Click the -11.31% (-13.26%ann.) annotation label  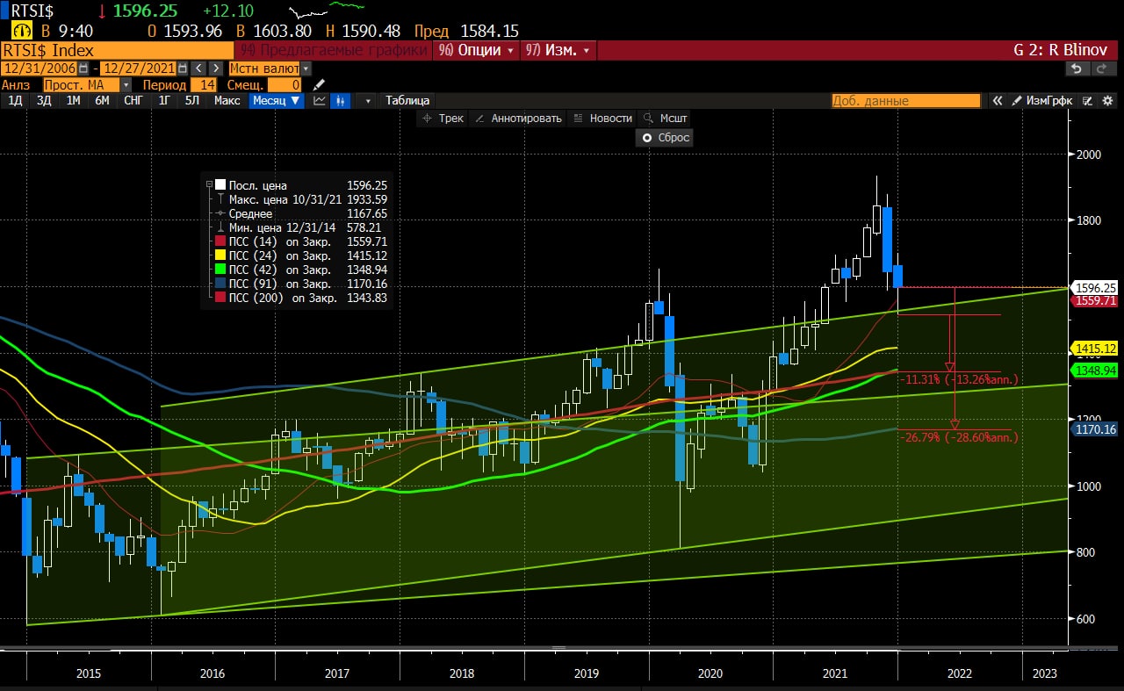point(961,379)
